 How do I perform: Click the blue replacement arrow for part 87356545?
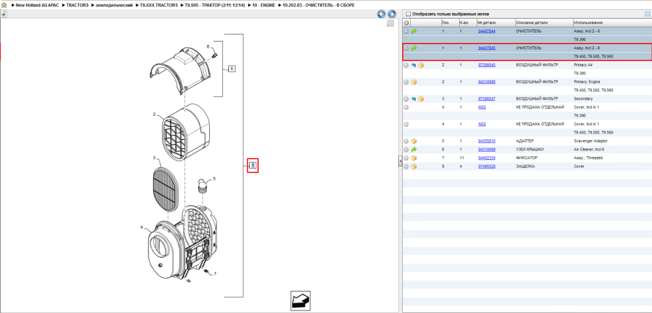[414, 65]
